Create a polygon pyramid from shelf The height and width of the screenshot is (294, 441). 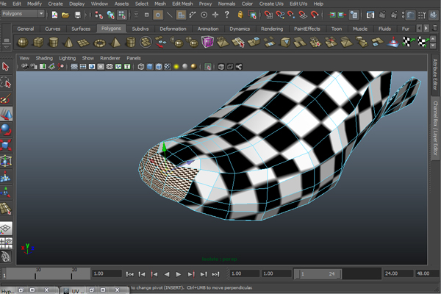115,43
